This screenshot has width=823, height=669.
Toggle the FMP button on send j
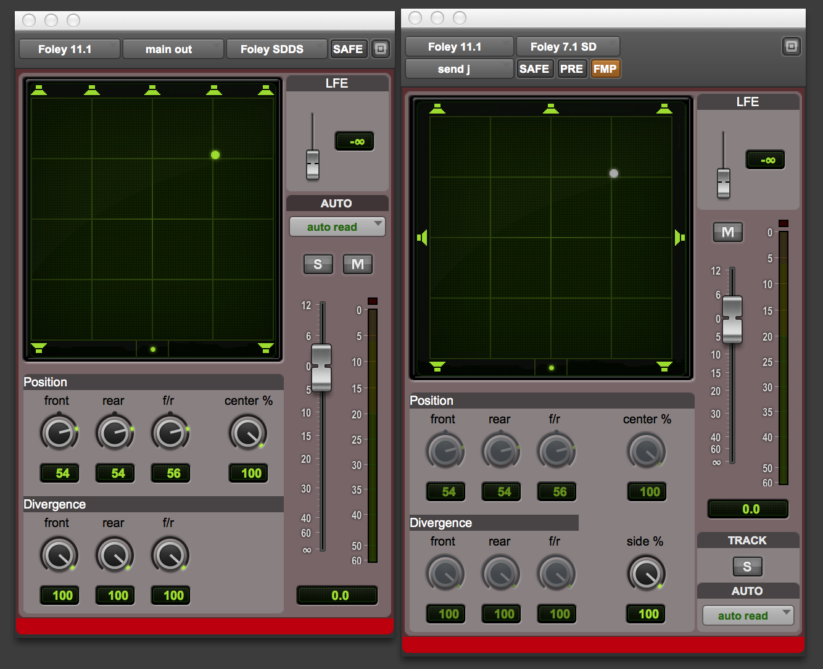pos(605,69)
